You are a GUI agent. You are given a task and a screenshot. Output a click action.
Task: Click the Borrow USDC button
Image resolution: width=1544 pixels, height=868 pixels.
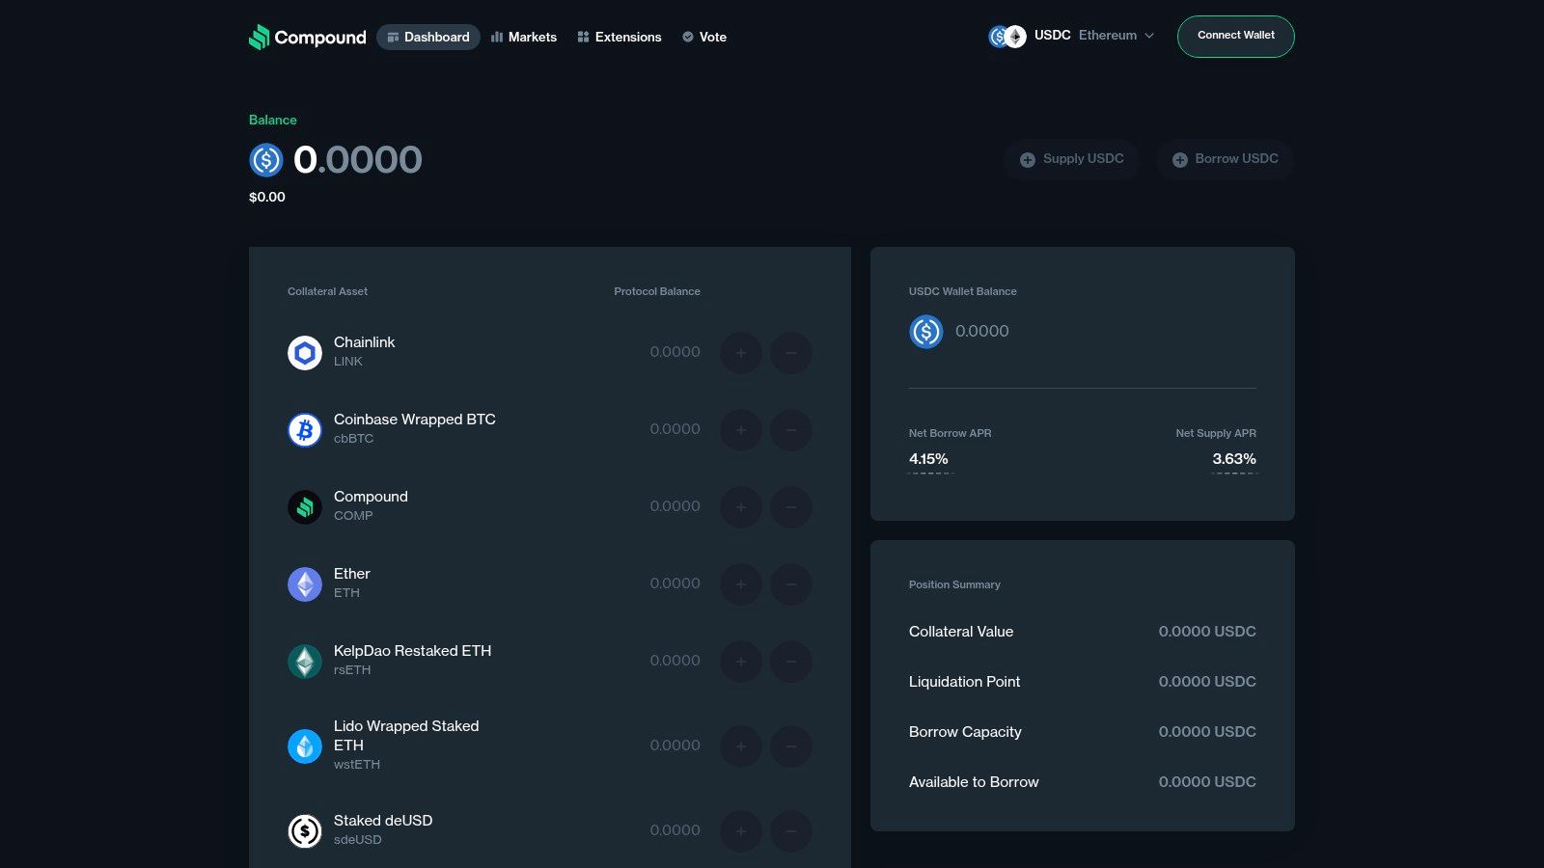click(1226, 159)
